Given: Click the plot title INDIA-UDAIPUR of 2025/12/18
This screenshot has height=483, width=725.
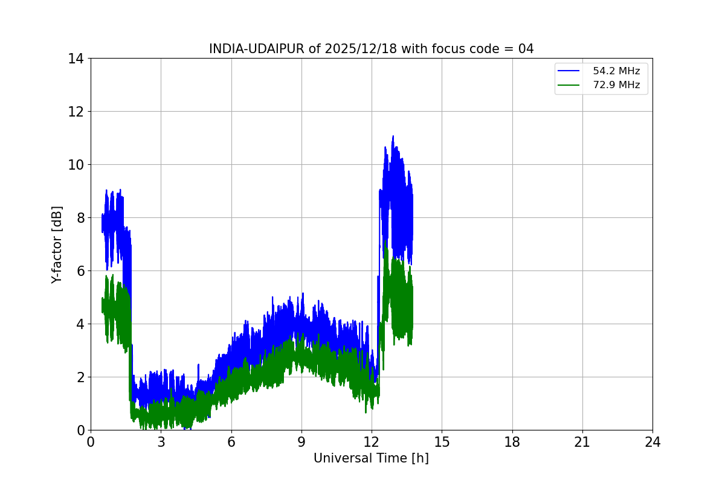Looking at the screenshot, I should coord(372,49).
